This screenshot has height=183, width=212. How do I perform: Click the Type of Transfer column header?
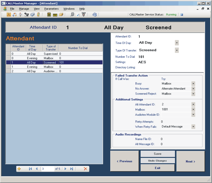[51, 48]
